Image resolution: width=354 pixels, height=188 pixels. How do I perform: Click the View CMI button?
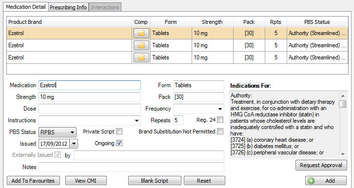tap(86, 181)
